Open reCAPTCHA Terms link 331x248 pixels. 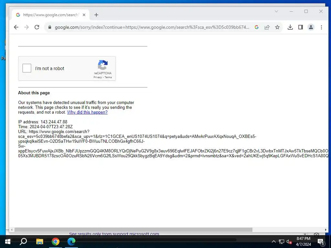click(x=108, y=77)
